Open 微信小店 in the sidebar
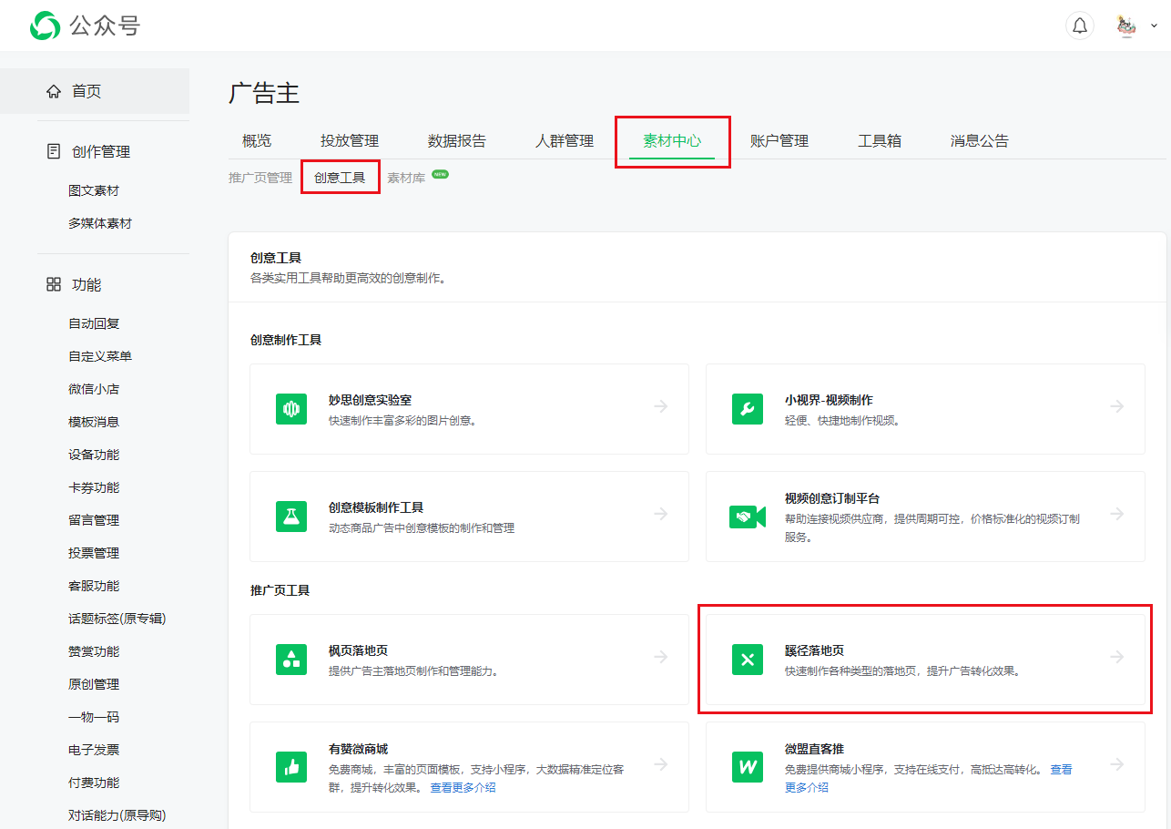This screenshot has width=1171, height=829. pyautogui.click(x=94, y=389)
